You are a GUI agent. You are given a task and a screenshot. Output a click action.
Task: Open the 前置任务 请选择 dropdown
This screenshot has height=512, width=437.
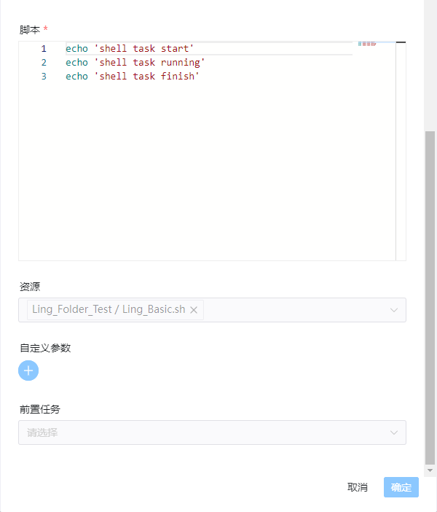[x=212, y=433]
